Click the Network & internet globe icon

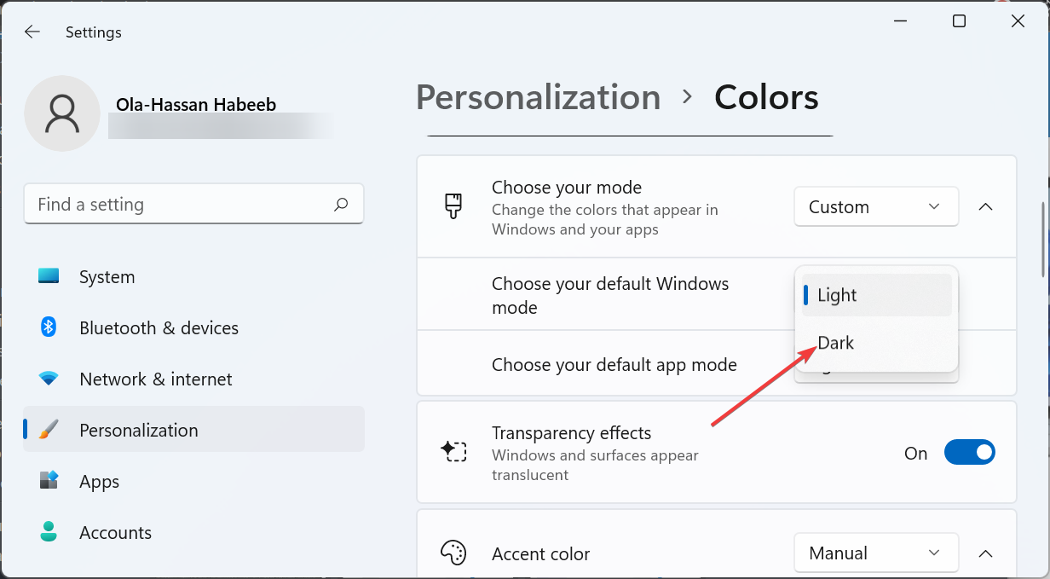tap(49, 379)
